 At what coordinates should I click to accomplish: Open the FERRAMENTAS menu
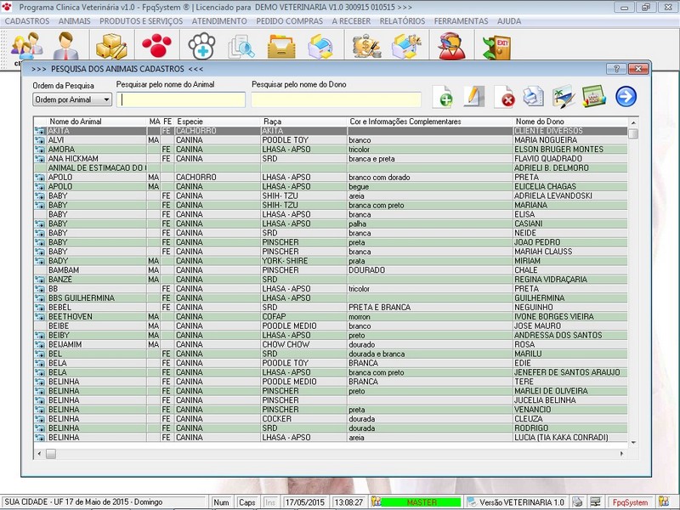point(461,20)
